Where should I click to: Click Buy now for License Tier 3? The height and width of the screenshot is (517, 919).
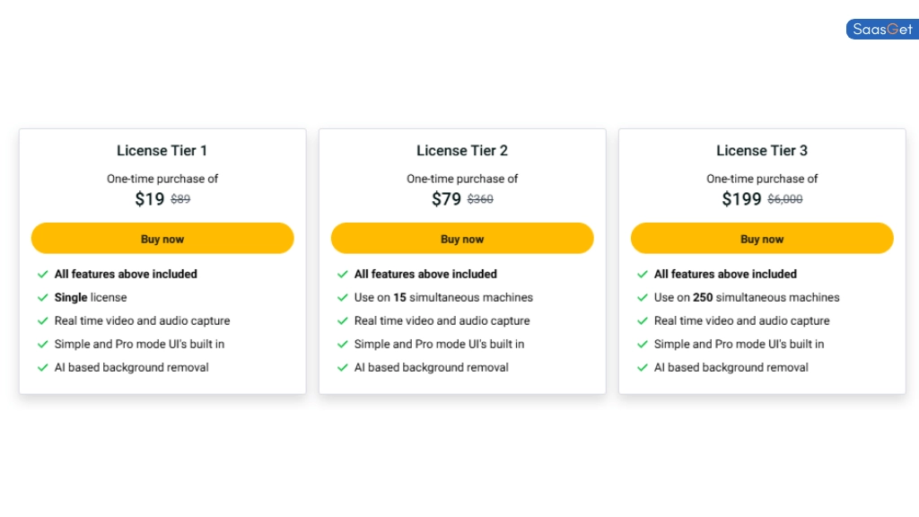click(762, 239)
